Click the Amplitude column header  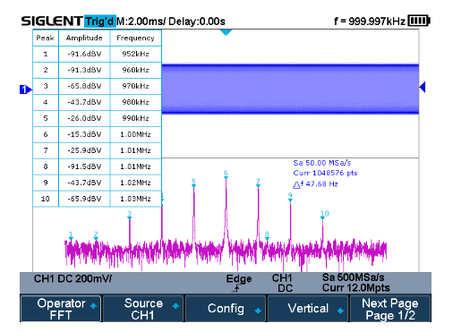tap(84, 38)
